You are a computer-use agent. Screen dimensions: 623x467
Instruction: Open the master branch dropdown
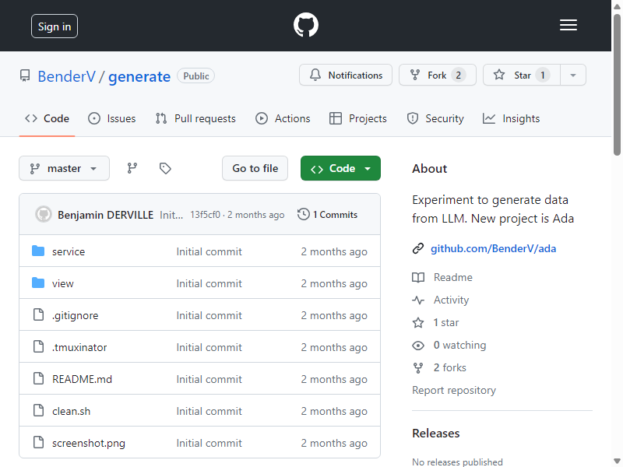click(x=64, y=168)
